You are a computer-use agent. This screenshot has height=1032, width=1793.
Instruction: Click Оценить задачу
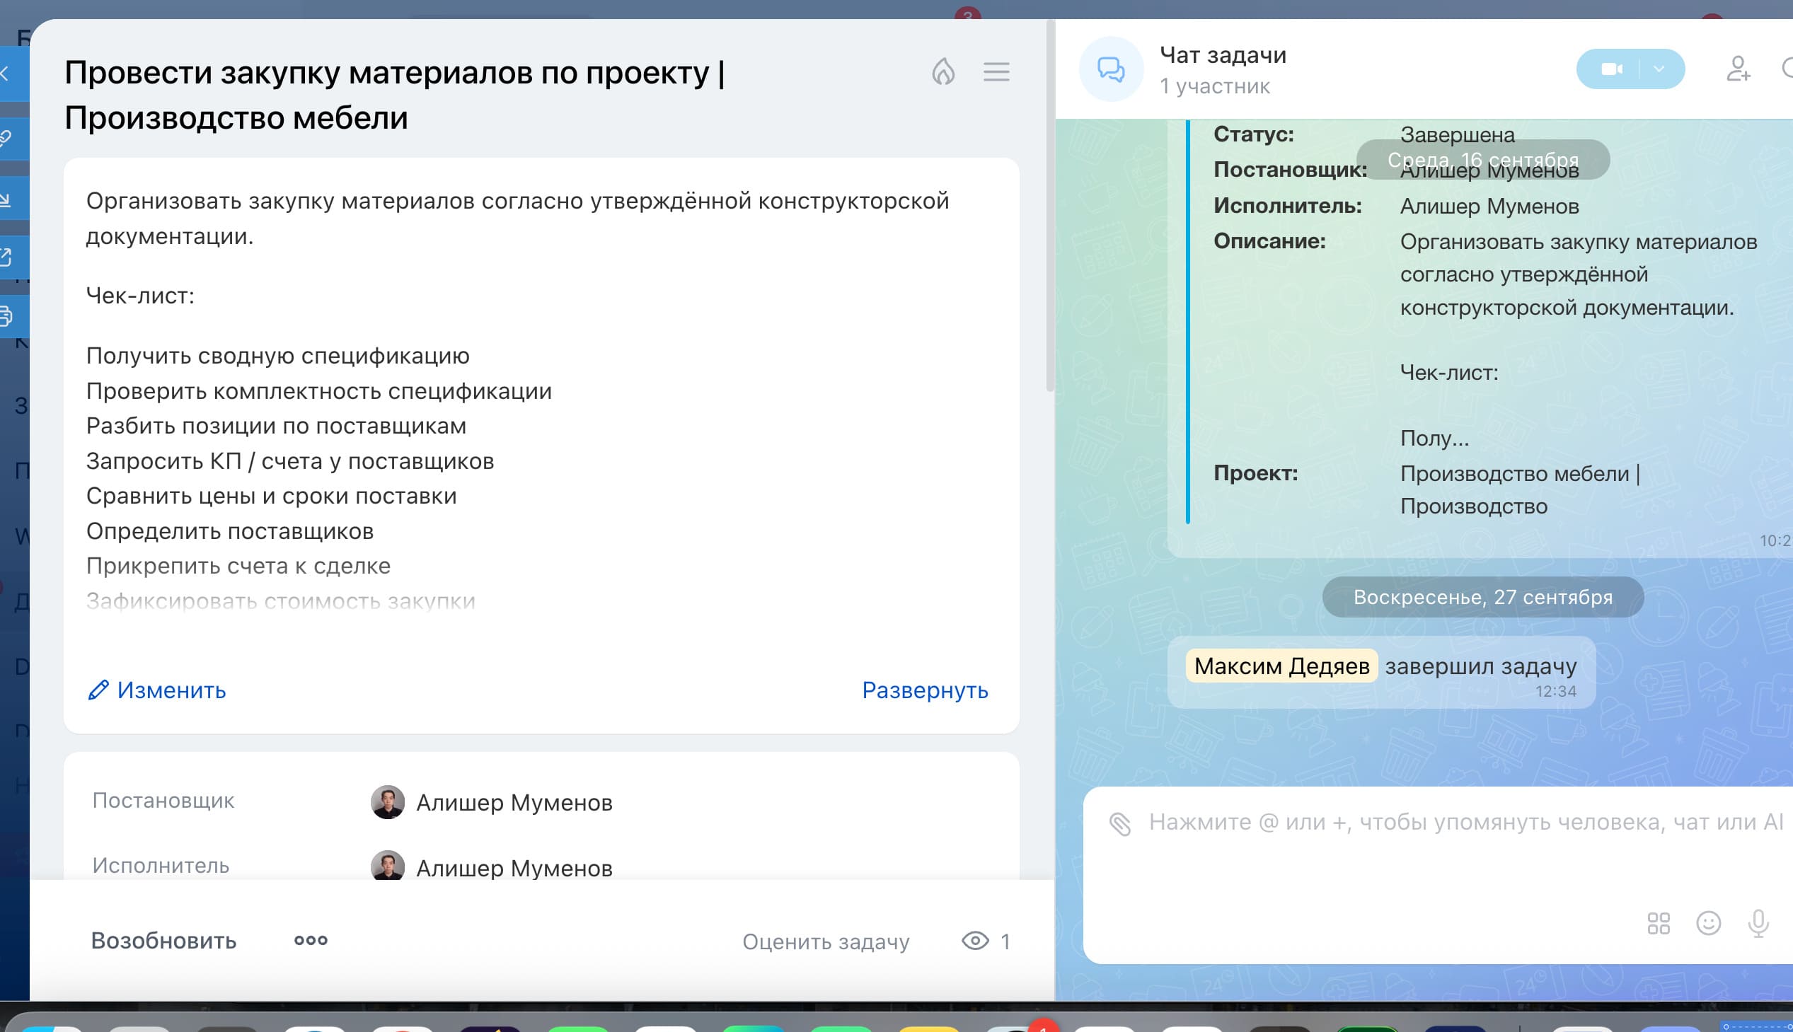(x=826, y=941)
